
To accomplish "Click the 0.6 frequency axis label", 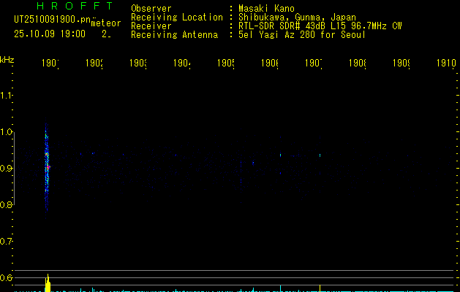I will point(7,277).
